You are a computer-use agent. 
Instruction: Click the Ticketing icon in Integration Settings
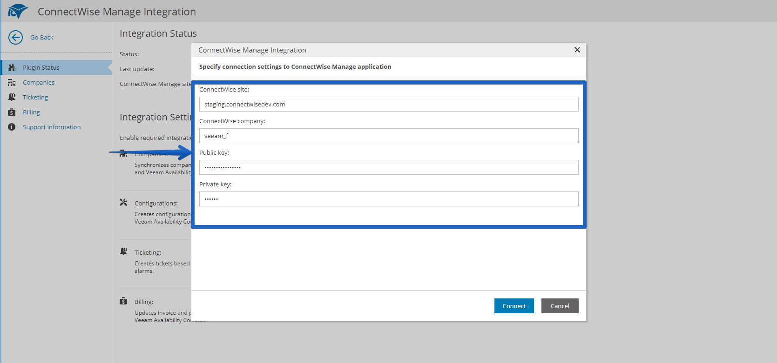(123, 251)
